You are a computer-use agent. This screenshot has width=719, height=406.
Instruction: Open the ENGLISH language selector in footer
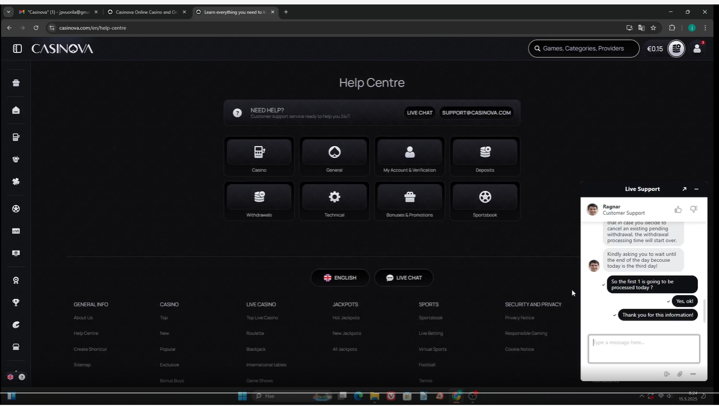coord(340,278)
